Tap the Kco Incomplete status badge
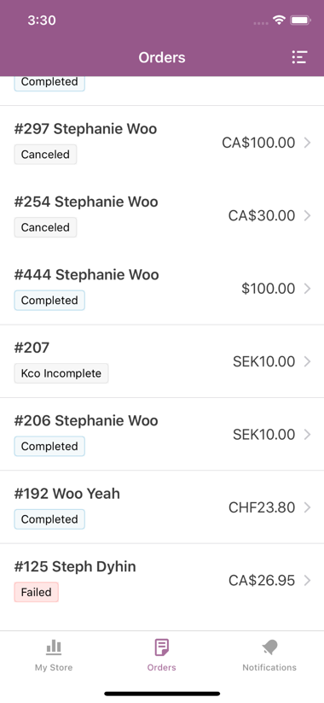 (61, 373)
